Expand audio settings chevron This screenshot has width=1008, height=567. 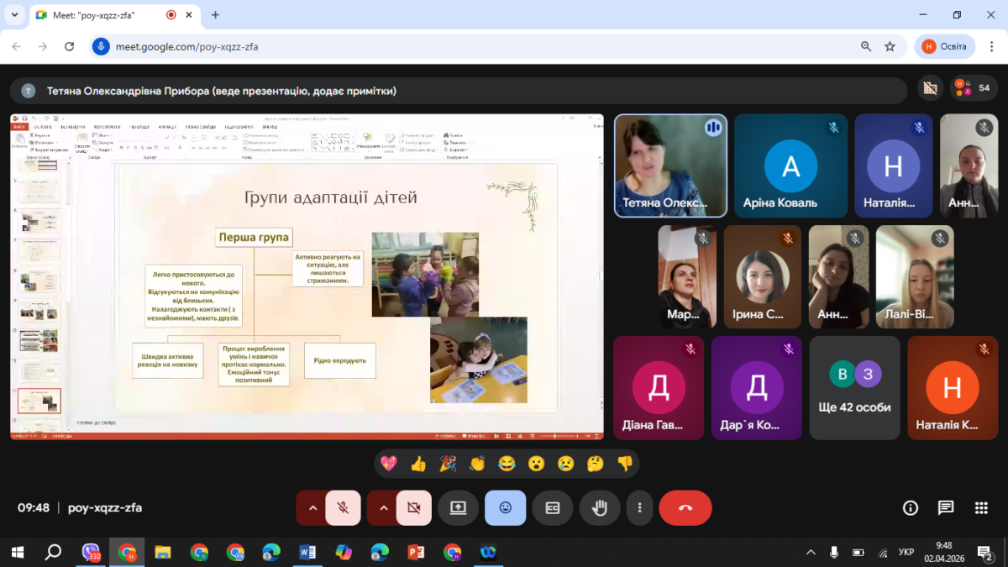tap(312, 507)
